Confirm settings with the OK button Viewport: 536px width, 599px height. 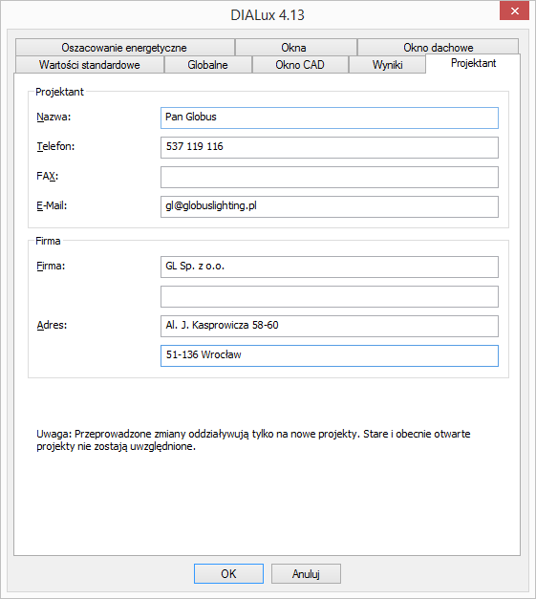click(x=228, y=573)
